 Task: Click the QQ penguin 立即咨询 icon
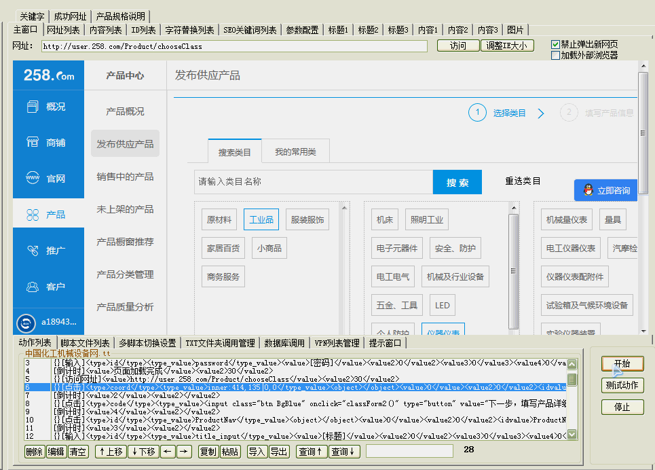[588, 190]
